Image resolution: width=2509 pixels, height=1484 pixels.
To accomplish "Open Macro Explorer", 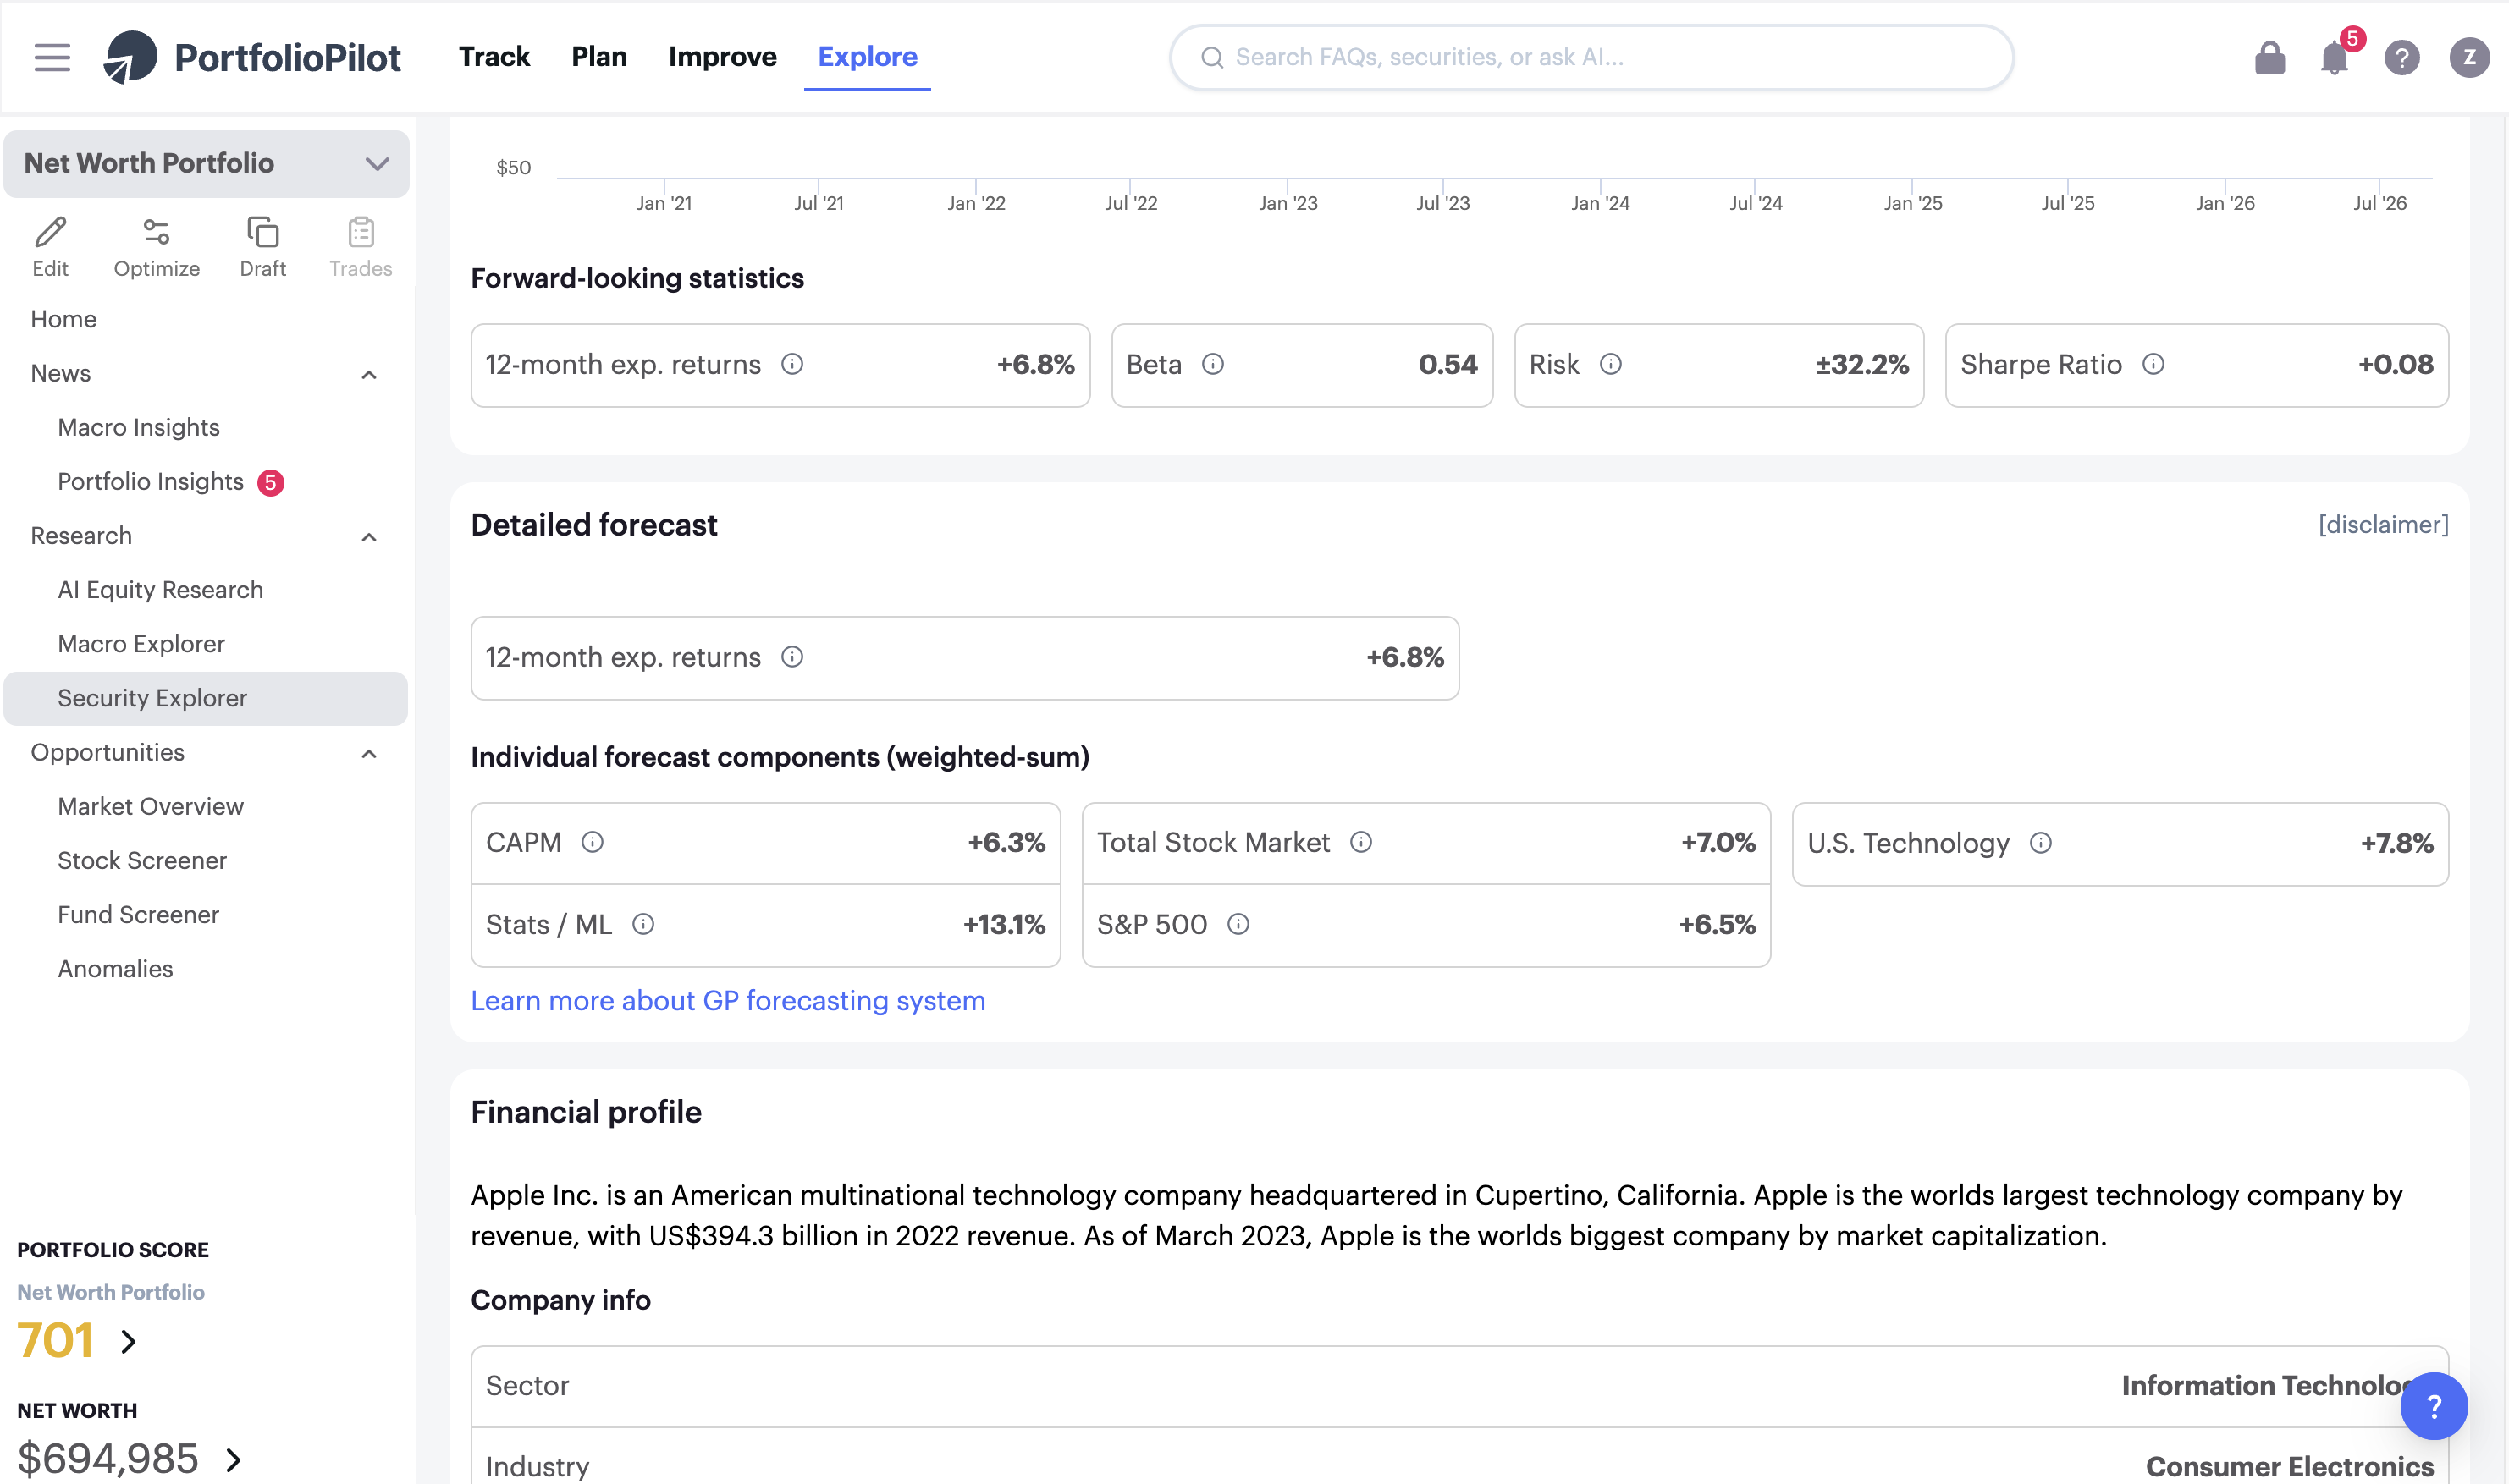I will pos(141,644).
